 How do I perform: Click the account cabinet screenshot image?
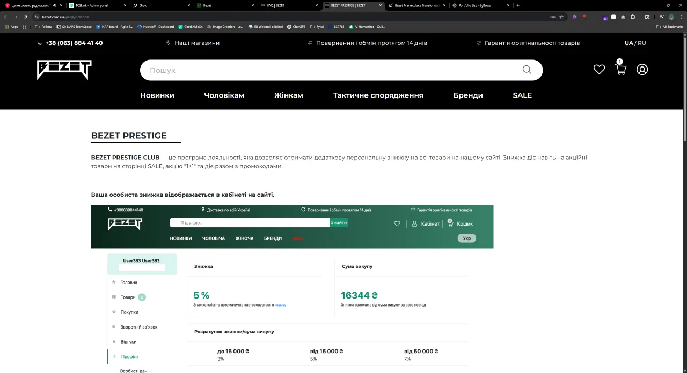coord(292,289)
